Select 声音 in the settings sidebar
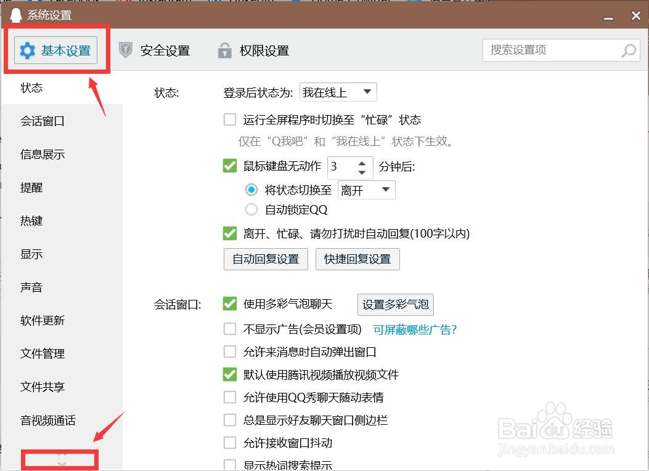This screenshot has width=649, height=471. (x=31, y=287)
